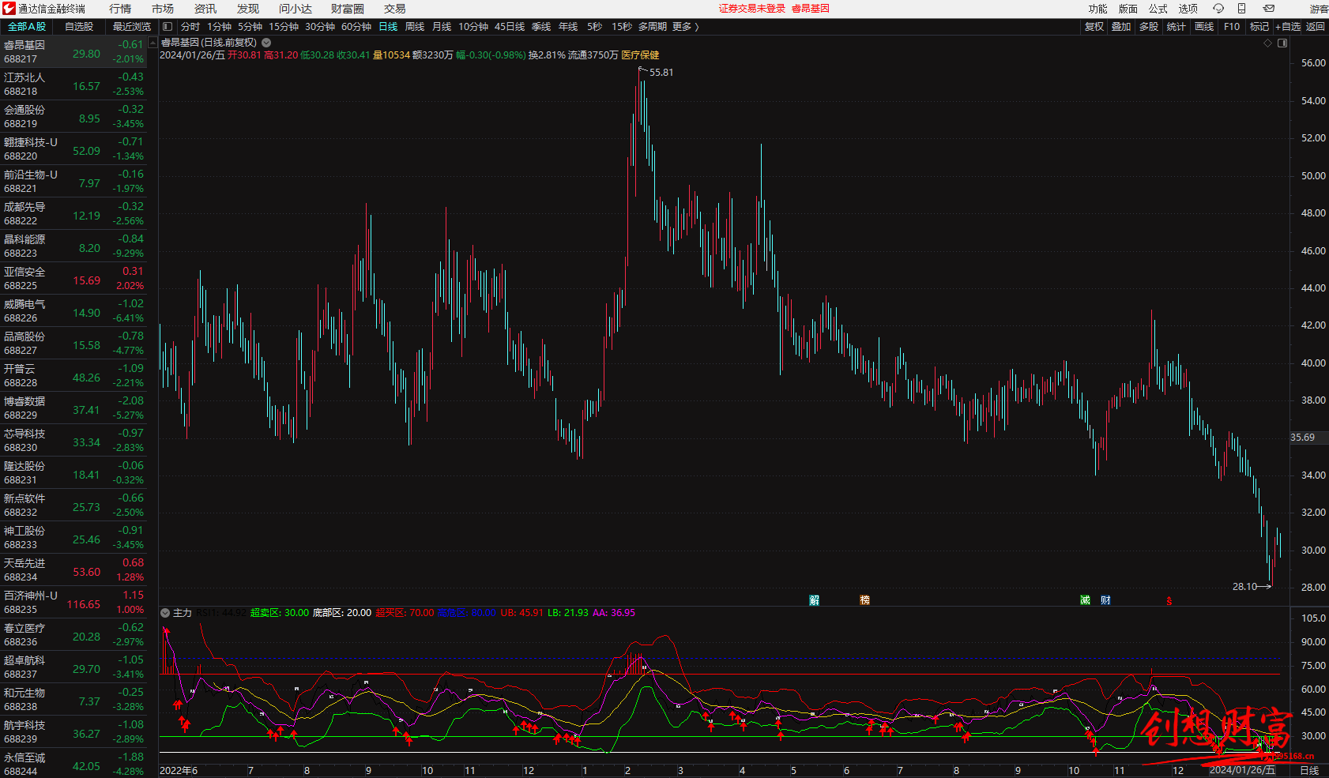Click the 多股 button
The width and height of the screenshot is (1329, 778).
1149,27
